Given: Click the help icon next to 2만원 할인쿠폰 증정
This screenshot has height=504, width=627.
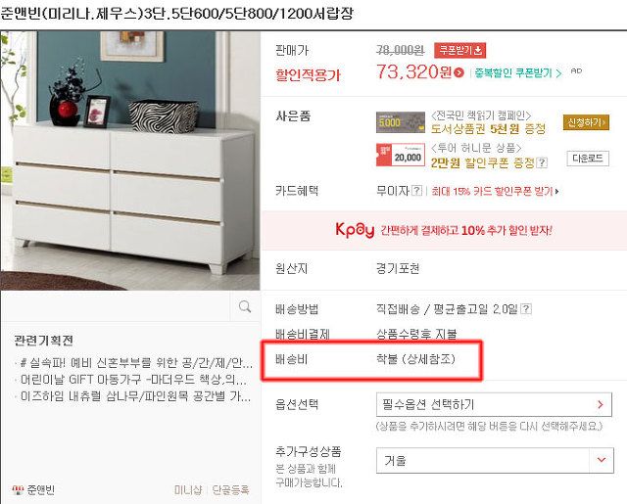Looking at the screenshot, I should [x=542, y=162].
